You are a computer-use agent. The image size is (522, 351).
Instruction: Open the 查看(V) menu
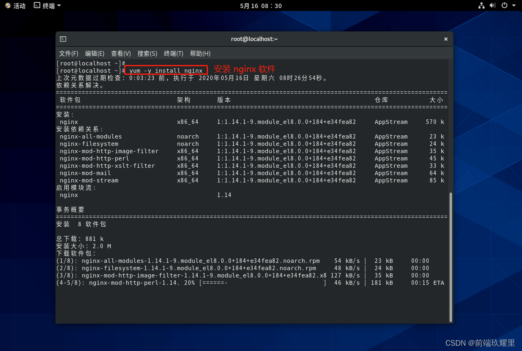pyautogui.click(x=120, y=53)
